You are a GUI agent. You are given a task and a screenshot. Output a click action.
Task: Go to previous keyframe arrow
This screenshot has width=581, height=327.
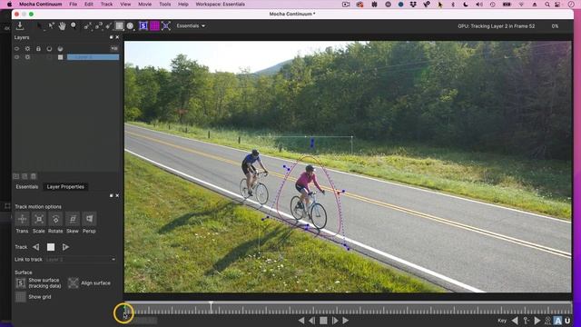(515, 321)
